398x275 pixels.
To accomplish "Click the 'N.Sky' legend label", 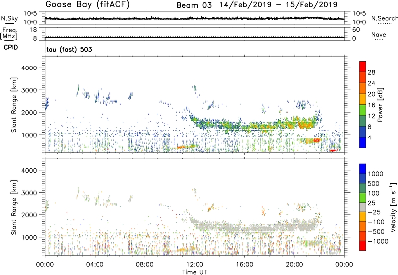I will pos(9,18).
